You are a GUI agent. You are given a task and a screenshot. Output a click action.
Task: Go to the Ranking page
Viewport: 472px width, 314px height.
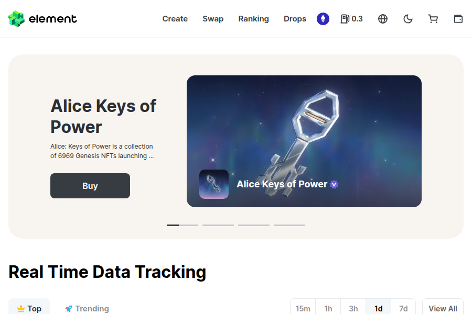253,19
